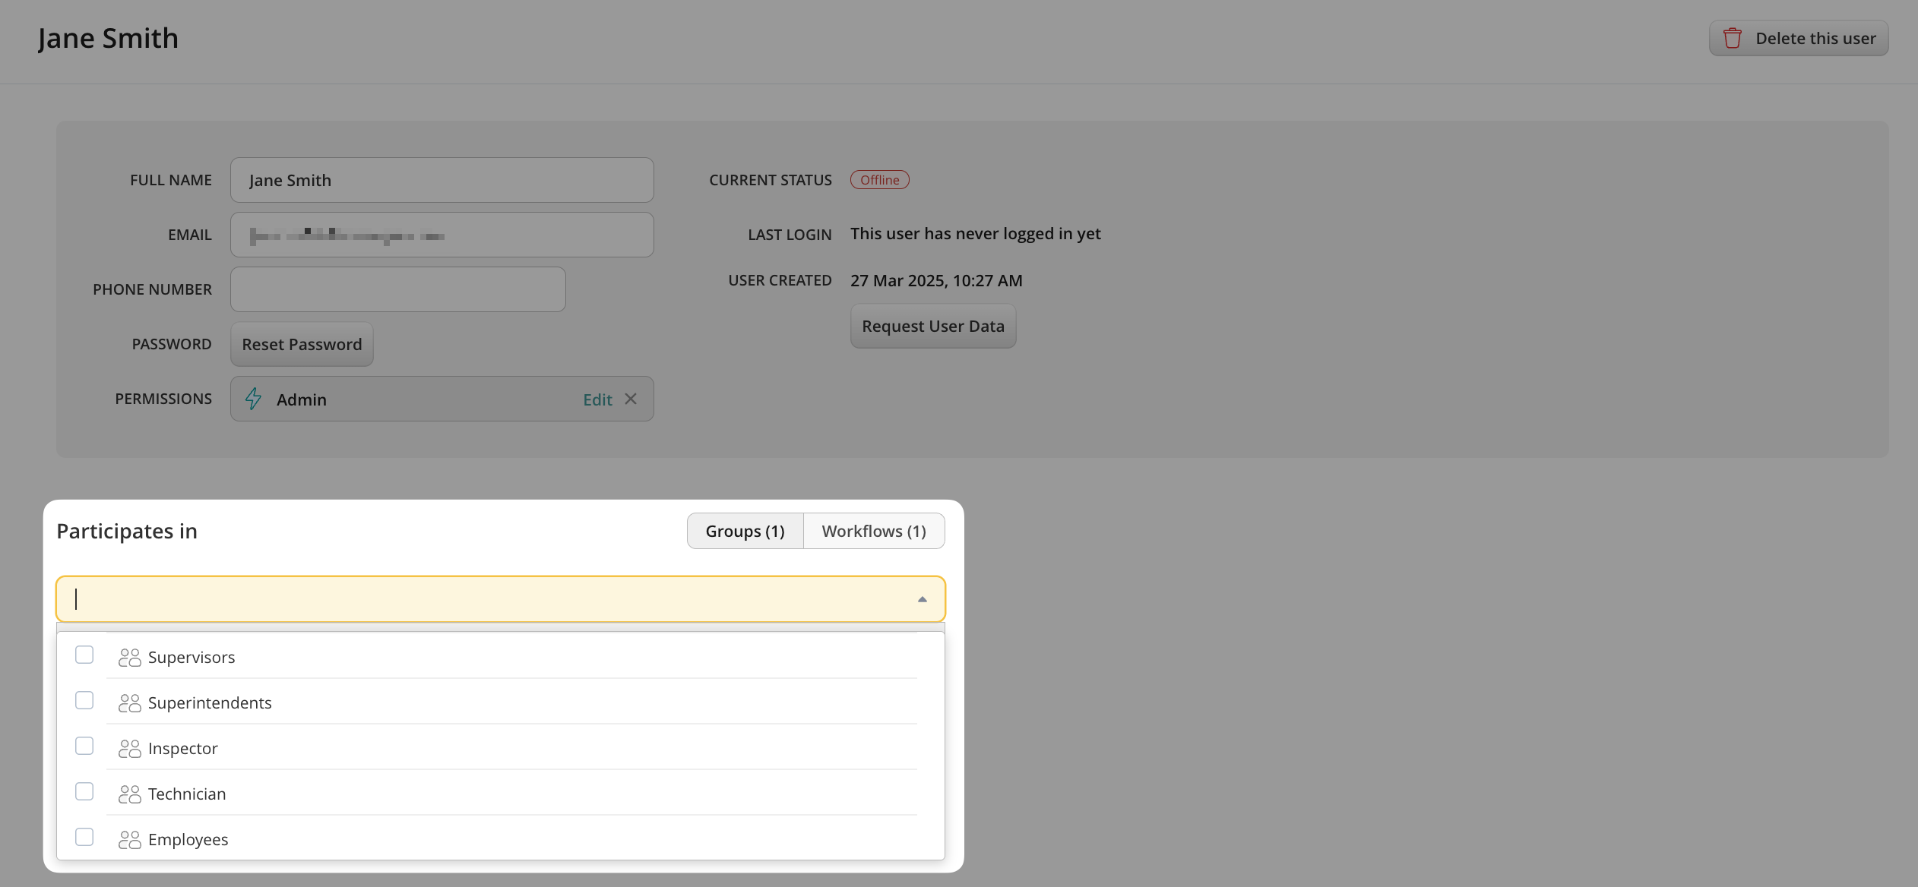Screen dimensions: 1918x887
Task: Click into the Phone Number field
Action: [397, 289]
